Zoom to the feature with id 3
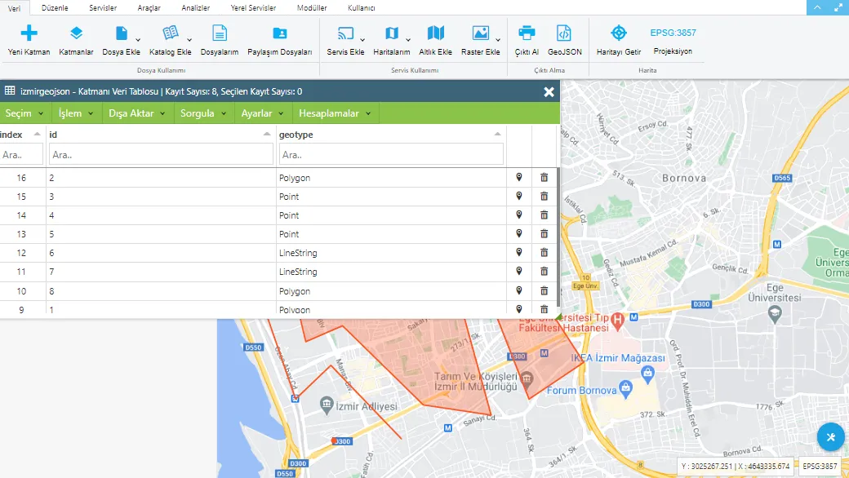The height and width of the screenshot is (478, 849). (x=518, y=197)
